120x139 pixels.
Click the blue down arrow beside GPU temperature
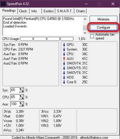64,45
